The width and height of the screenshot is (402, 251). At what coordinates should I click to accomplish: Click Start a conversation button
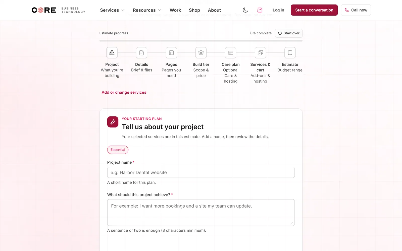tap(314, 10)
